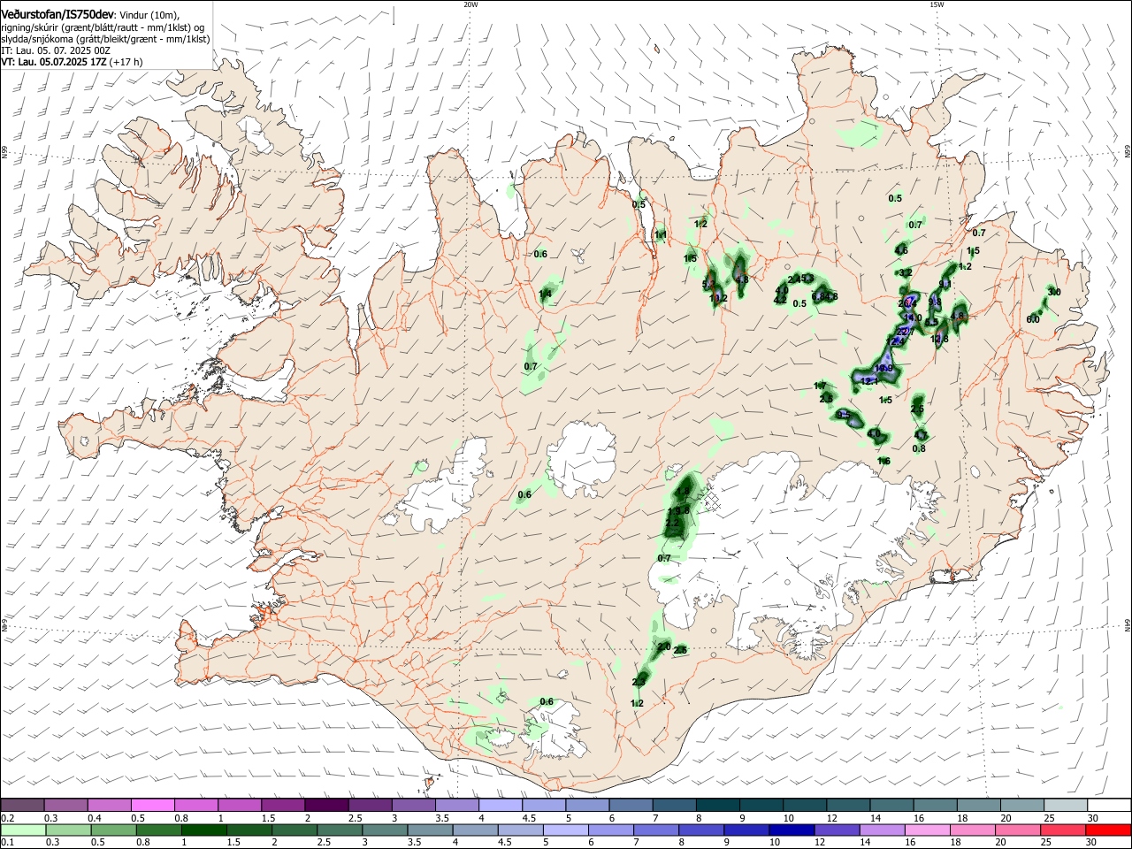Click the 0.8 precipitation value on the map
The width and height of the screenshot is (1132, 849).
pyautogui.click(x=919, y=448)
